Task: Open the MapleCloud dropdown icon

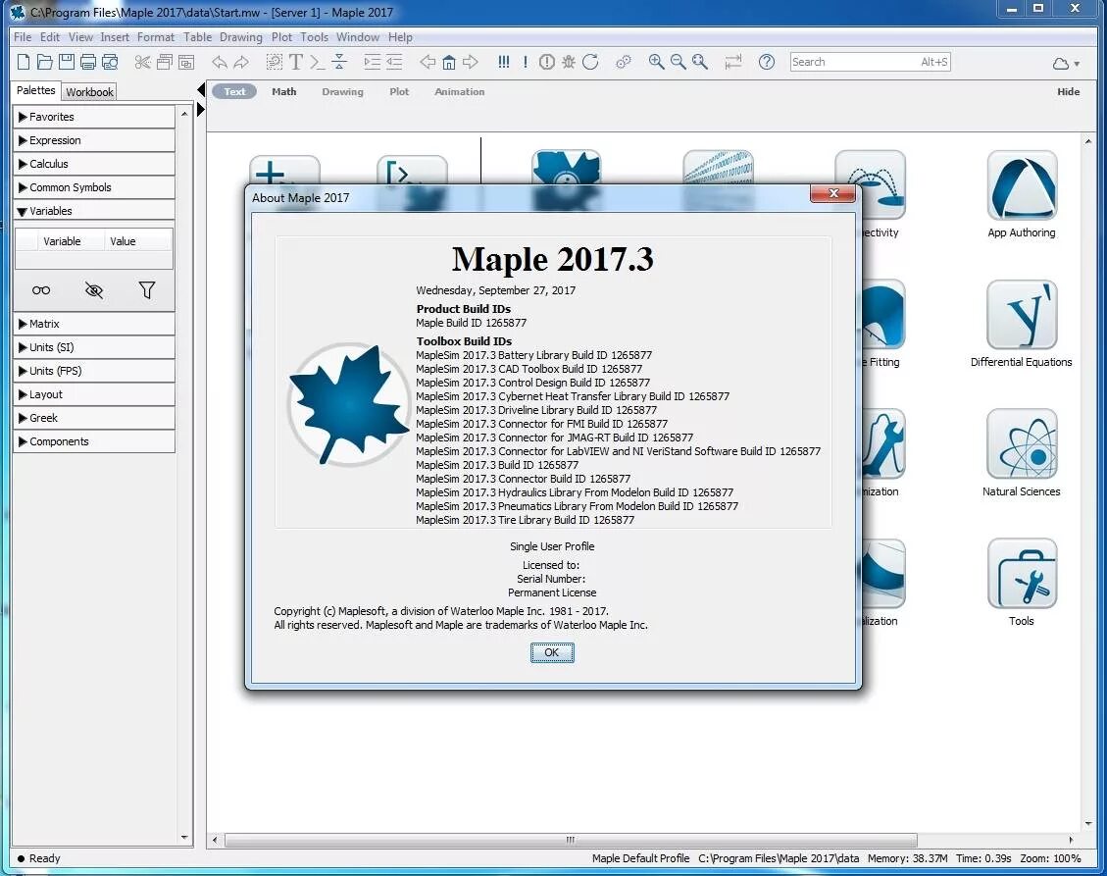Action: click(1066, 64)
